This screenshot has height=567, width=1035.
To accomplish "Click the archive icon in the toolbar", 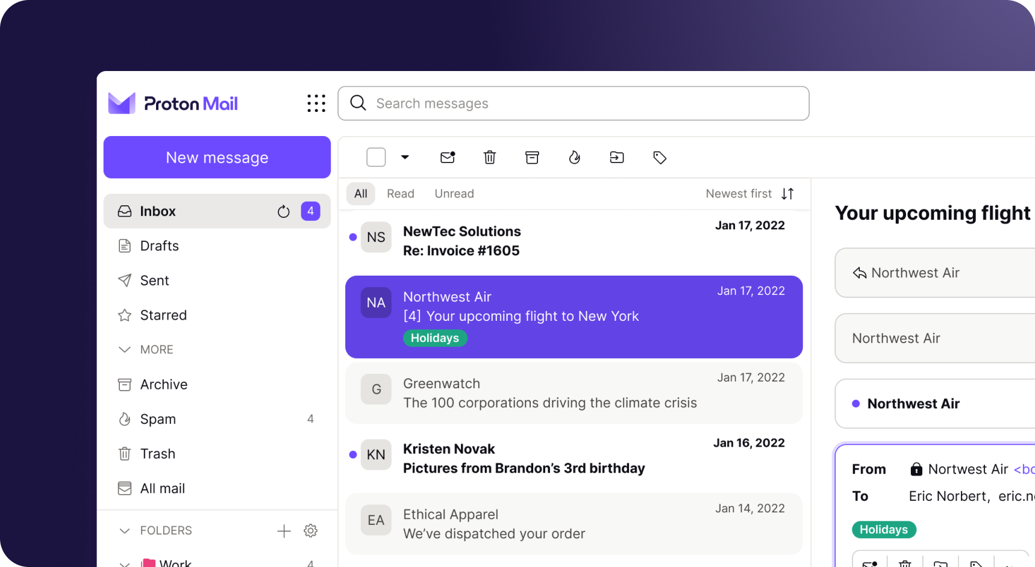I will pos(532,158).
